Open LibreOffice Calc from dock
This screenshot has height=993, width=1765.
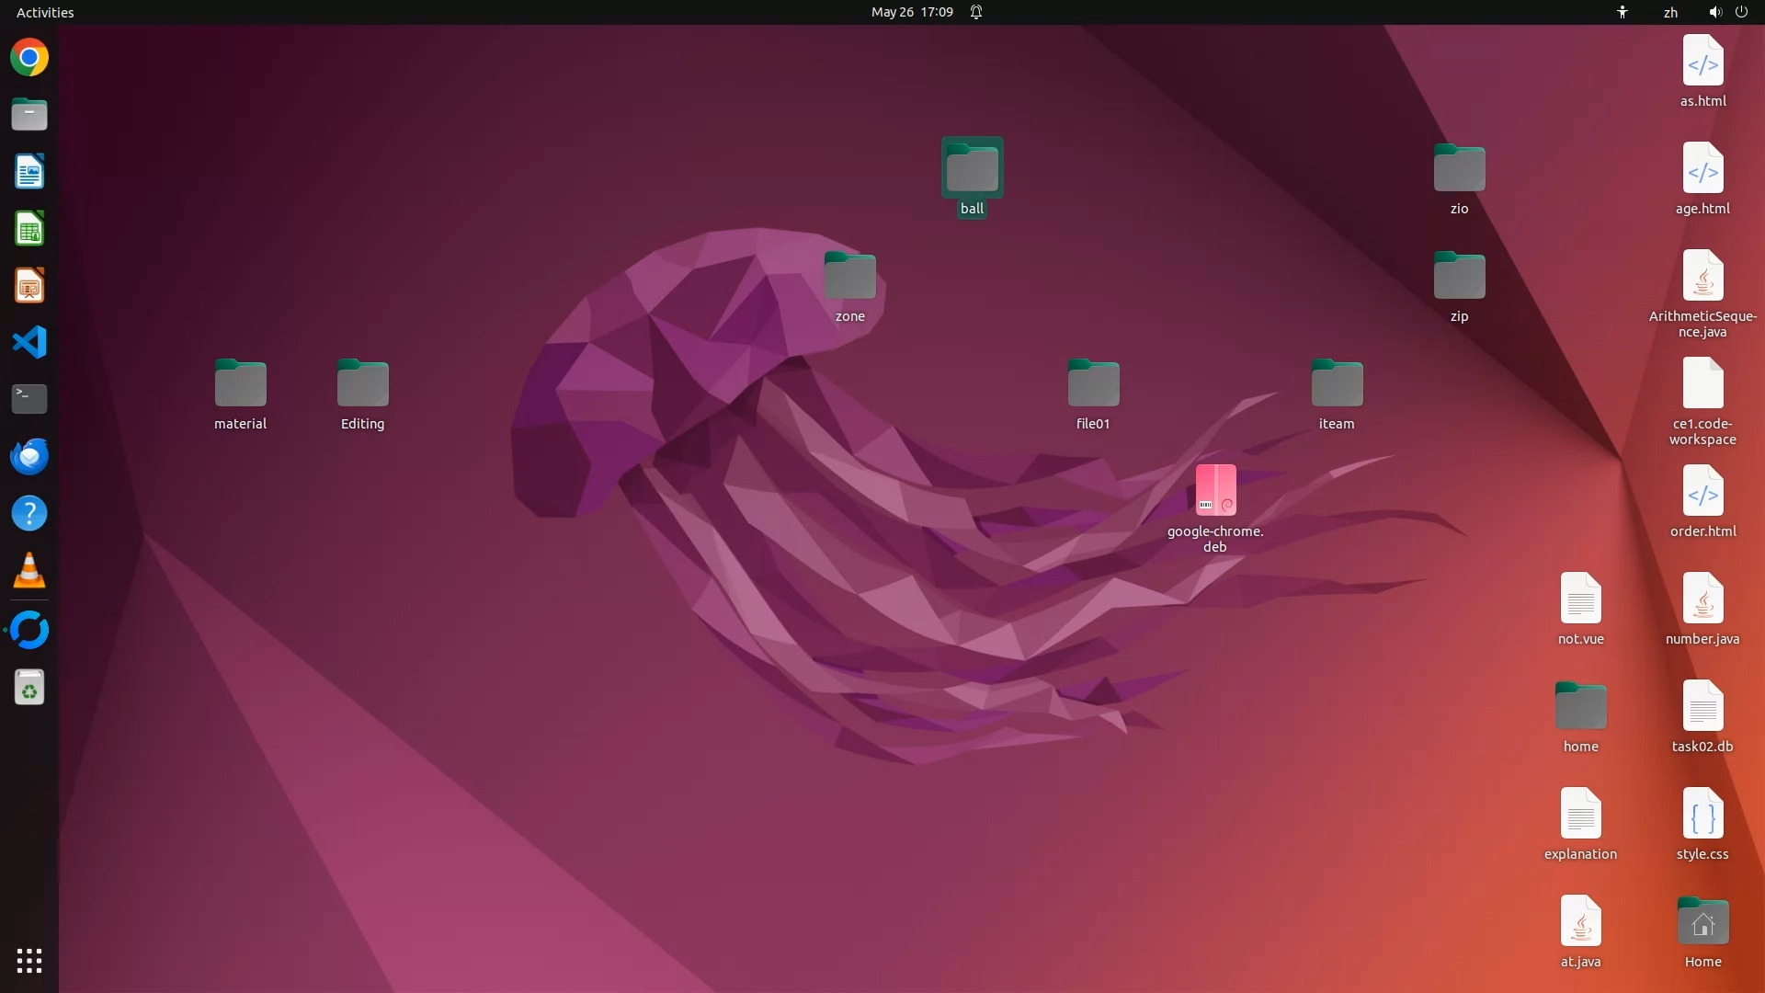[x=29, y=229]
